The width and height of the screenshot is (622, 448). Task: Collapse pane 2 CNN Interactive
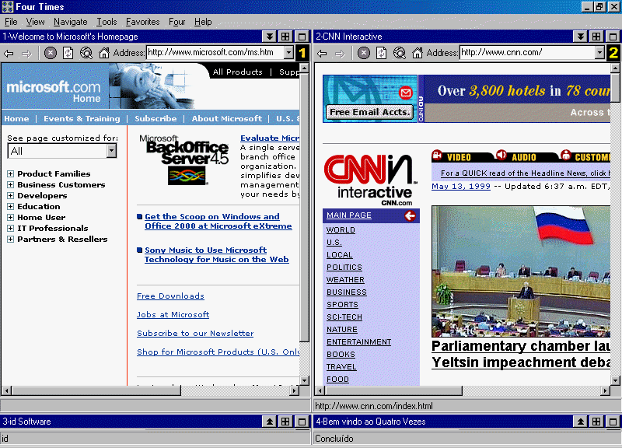[x=580, y=37]
